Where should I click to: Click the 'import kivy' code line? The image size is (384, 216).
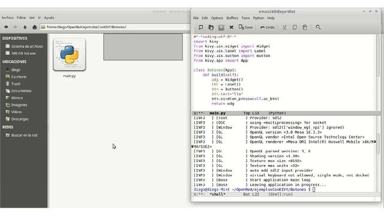click(206, 41)
